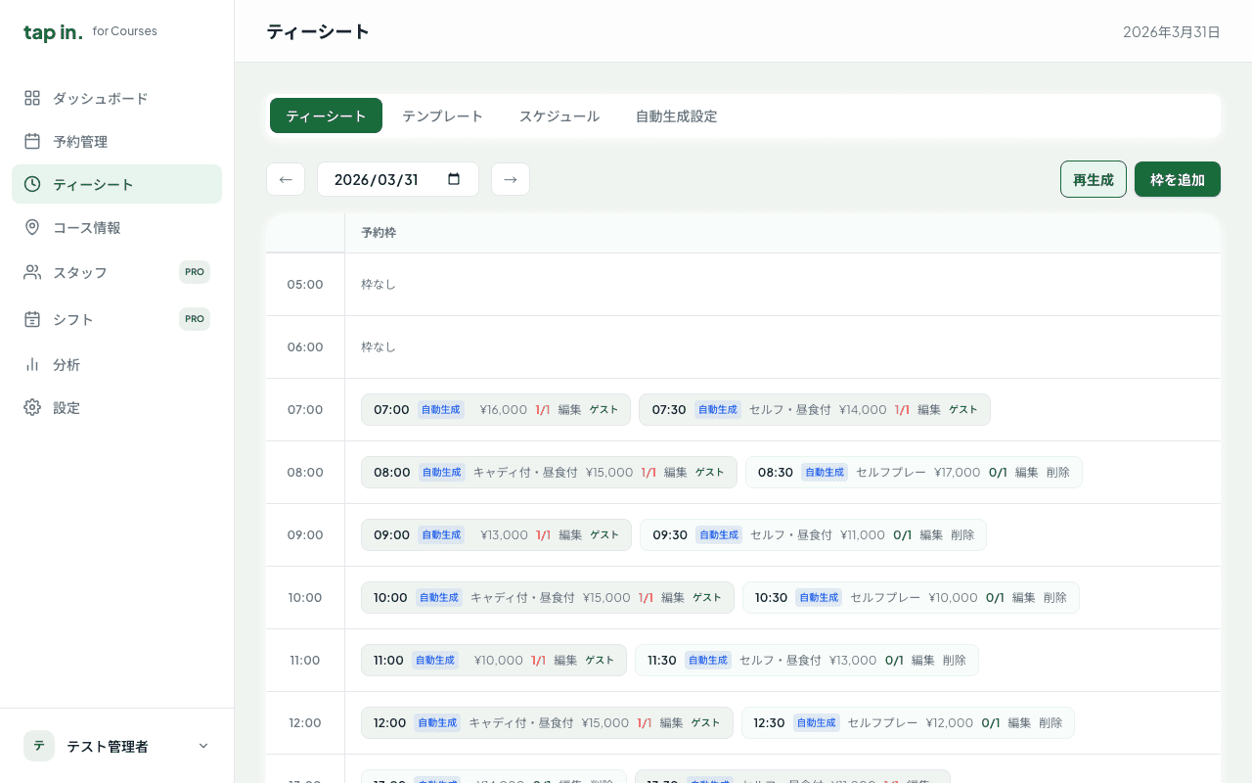The height and width of the screenshot is (783, 1252).
Task: Click the 分析 bar chart icon
Action: 31,364
